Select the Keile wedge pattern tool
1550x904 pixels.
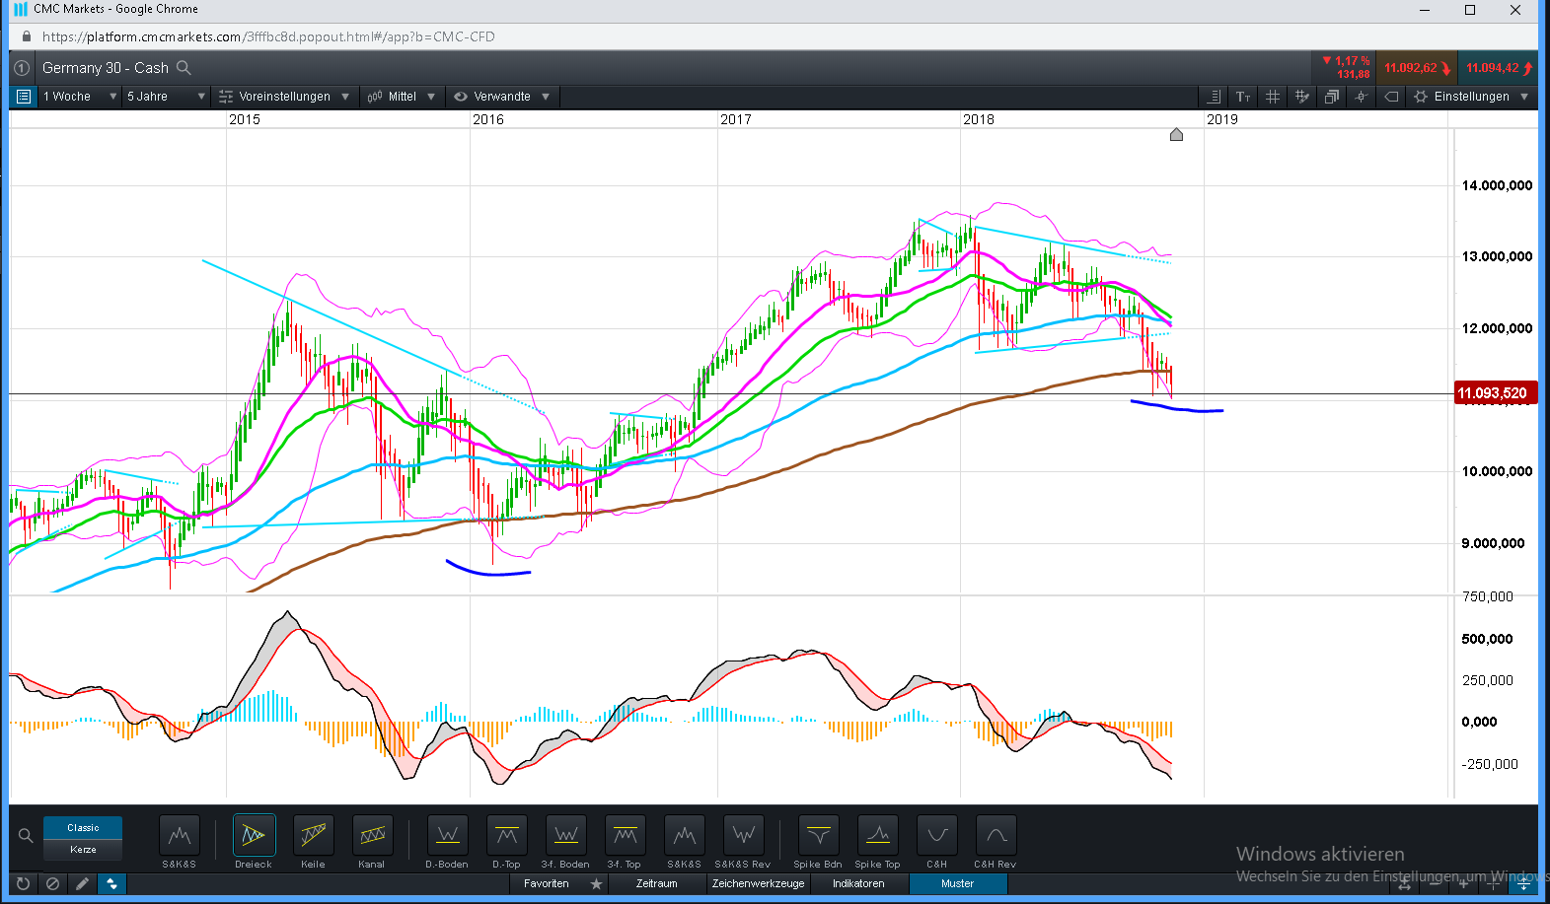click(x=313, y=836)
